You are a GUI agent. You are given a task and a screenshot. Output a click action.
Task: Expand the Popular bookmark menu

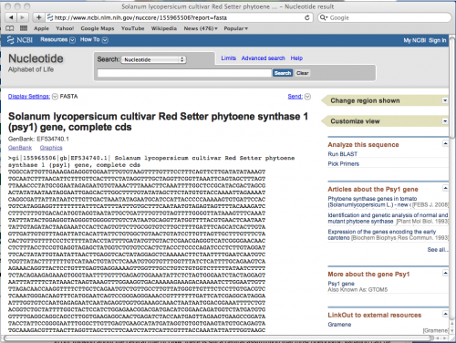236,28
